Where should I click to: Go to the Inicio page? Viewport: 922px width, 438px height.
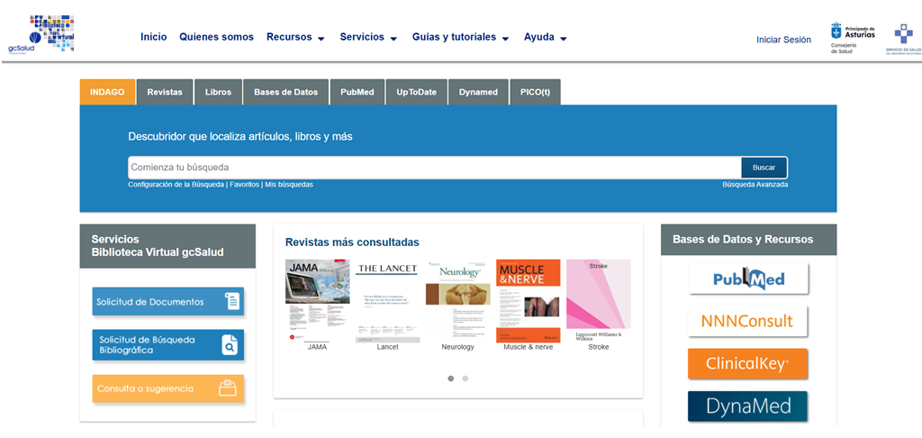click(153, 37)
